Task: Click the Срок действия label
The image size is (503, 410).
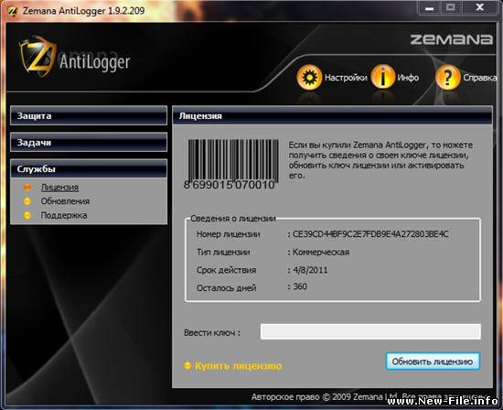Action: 226,270
